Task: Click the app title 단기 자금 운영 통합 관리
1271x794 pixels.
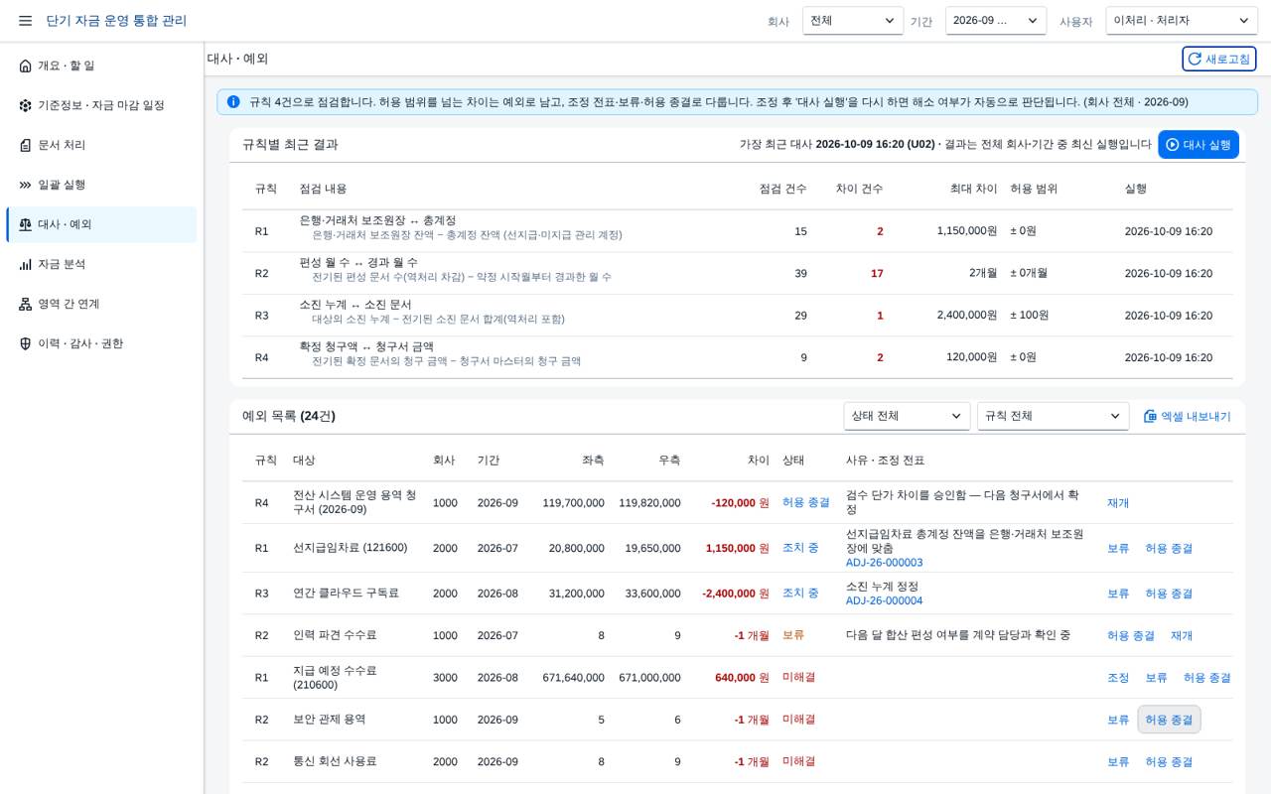Action: 116,21
